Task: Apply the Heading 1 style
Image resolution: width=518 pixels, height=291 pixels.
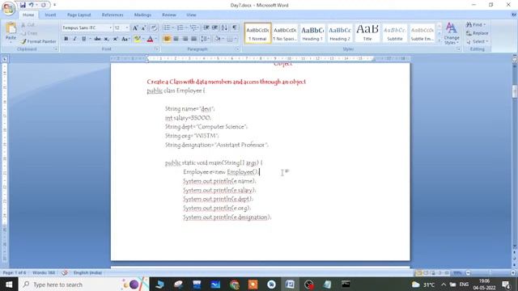Action: pos(312,33)
